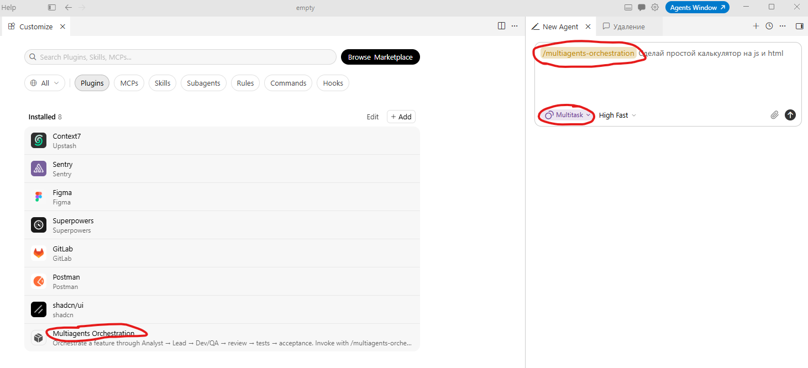Viewport: 808px width, 368px height.
Task: Open the All scope filter dropdown
Action: click(45, 83)
